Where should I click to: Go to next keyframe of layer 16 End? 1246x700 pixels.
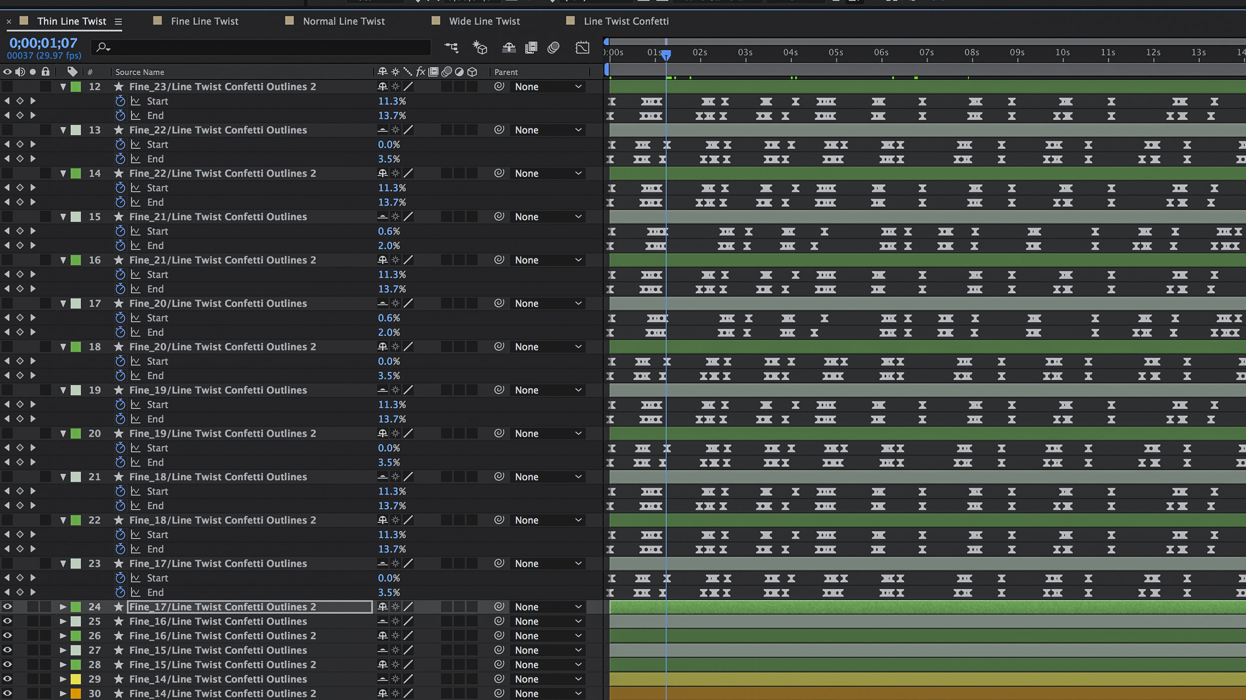click(x=33, y=289)
